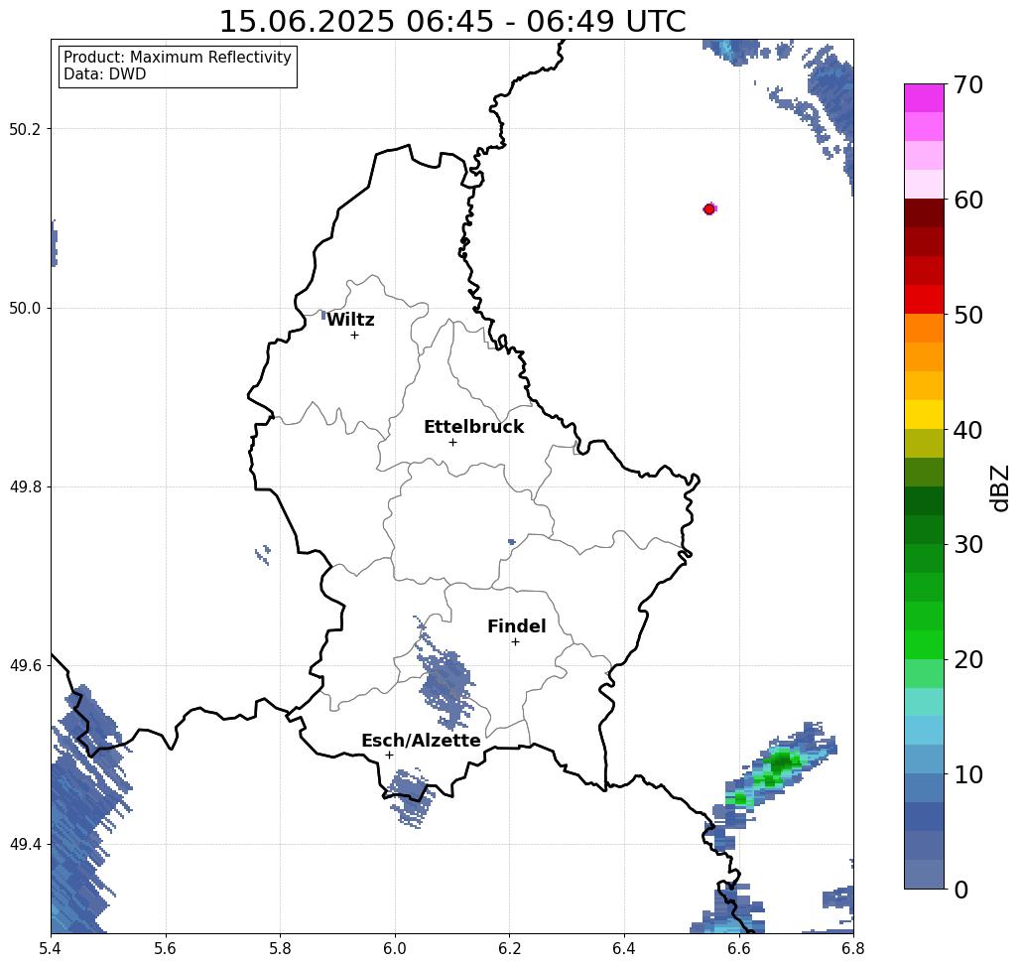Click the colorbar tick label 30
This screenshot has width=1021, height=966.
coord(968,545)
